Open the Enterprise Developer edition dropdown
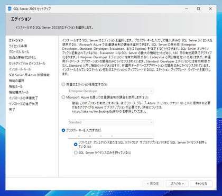222x196 pixels. [110, 91]
